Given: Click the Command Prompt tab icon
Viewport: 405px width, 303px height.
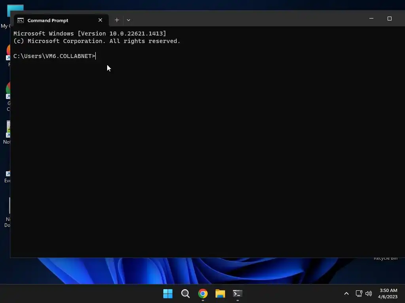Looking at the screenshot, I should pyautogui.click(x=21, y=21).
